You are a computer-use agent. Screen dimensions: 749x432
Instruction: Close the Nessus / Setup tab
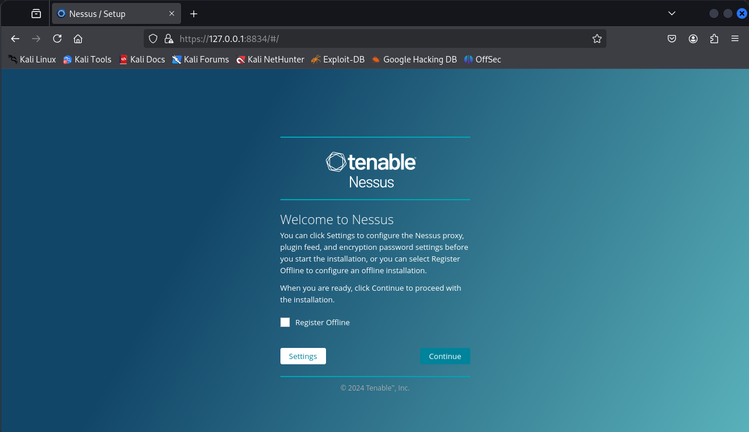point(172,13)
